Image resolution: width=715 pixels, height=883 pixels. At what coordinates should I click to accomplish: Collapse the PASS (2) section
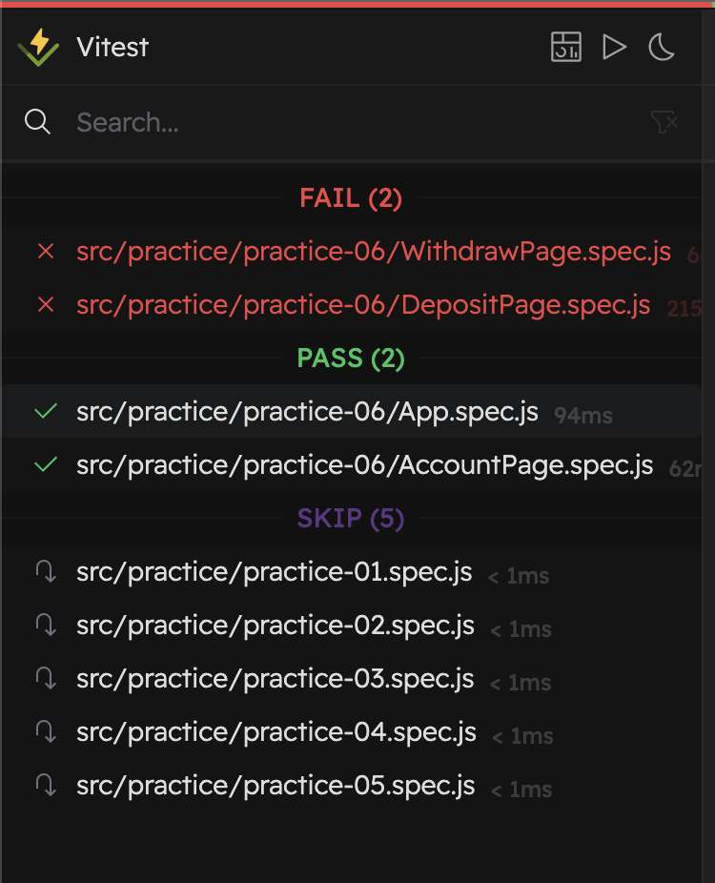point(351,359)
